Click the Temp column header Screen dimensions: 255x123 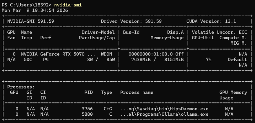pos(27,38)
